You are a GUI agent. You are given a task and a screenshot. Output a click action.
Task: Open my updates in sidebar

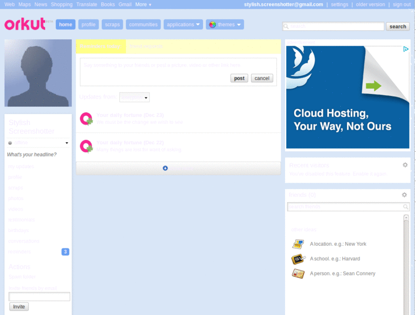point(21,166)
